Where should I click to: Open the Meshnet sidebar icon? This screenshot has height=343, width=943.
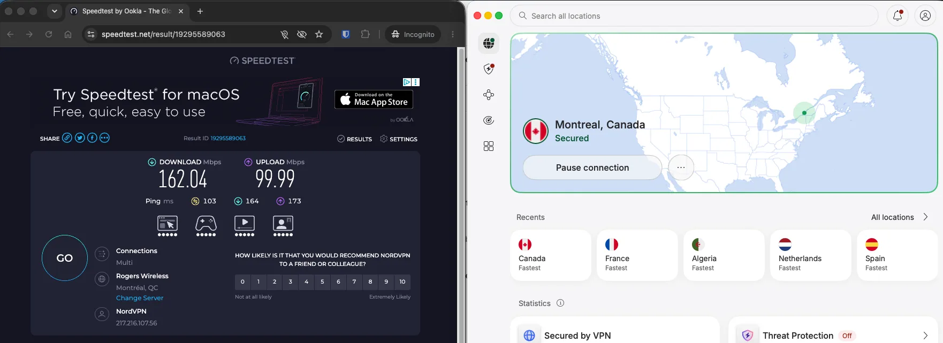coord(489,95)
